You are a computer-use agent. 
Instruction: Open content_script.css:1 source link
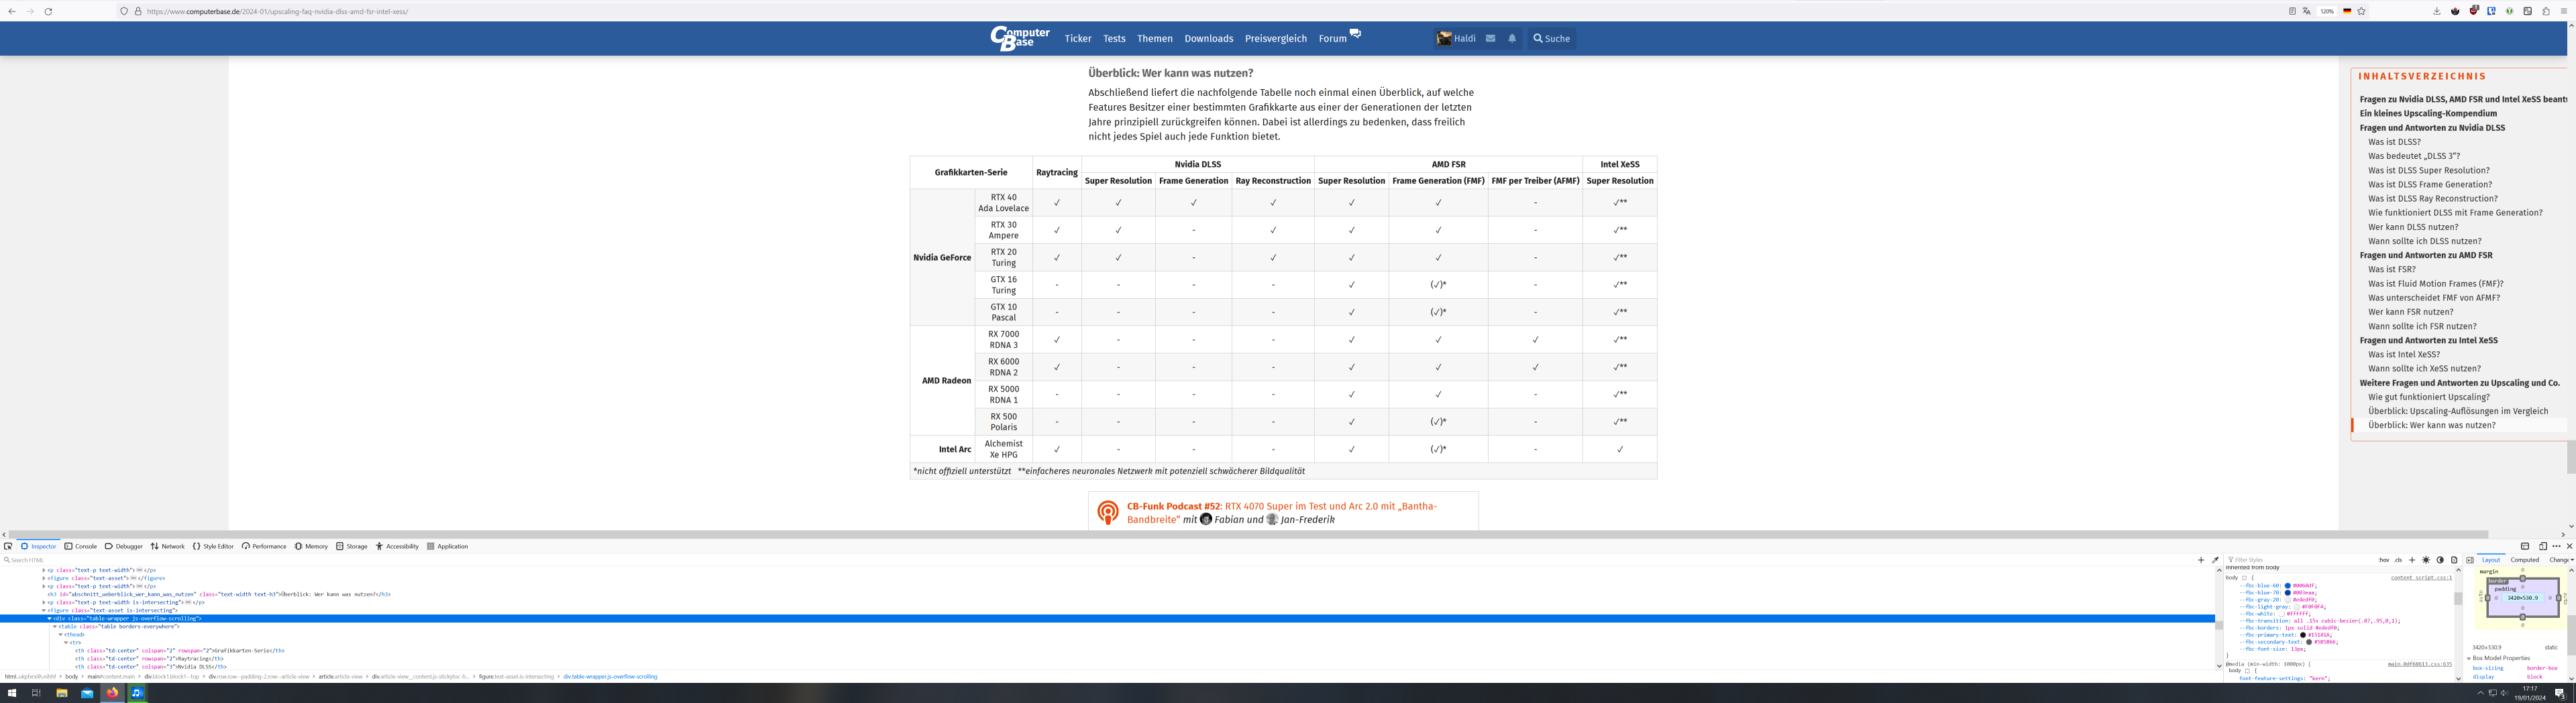pyautogui.click(x=2421, y=578)
